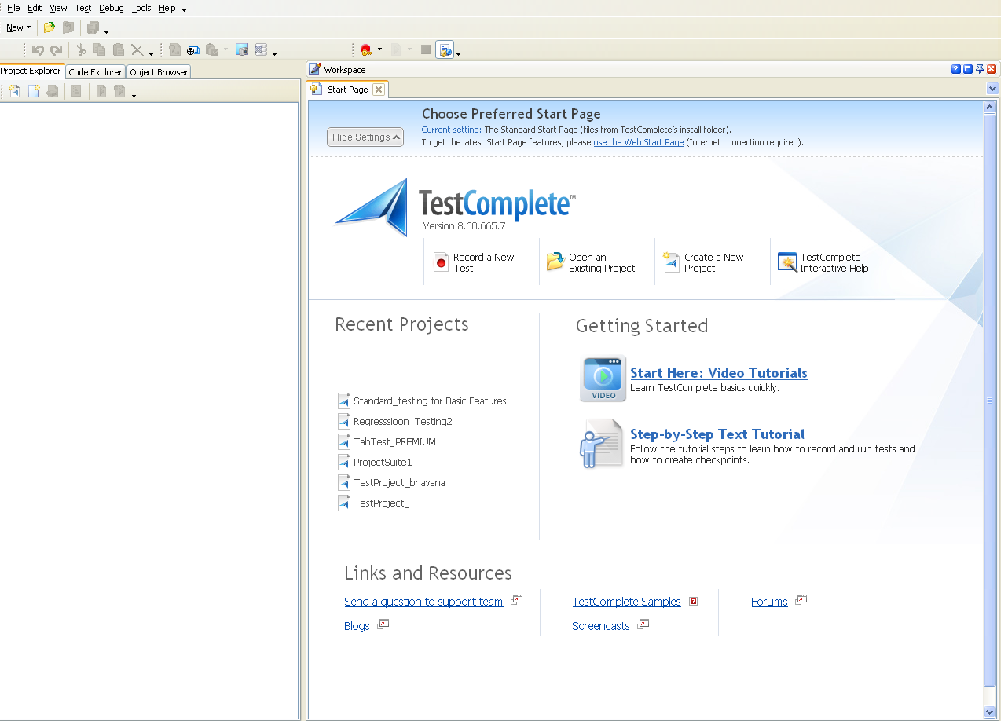
Task: Switch to the Code Explorer tab
Action: point(94,71)
